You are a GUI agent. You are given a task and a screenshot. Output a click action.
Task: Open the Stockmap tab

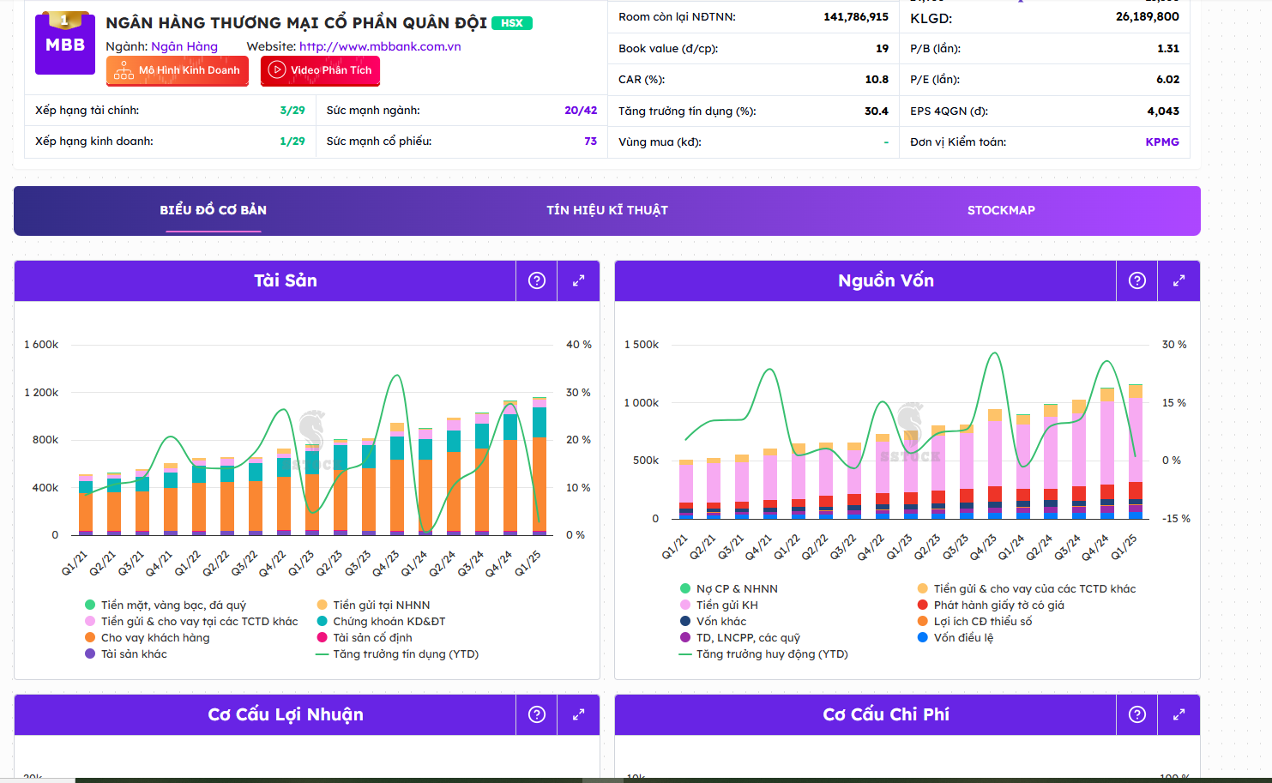pyautogui.click(x=1001, y=210)
